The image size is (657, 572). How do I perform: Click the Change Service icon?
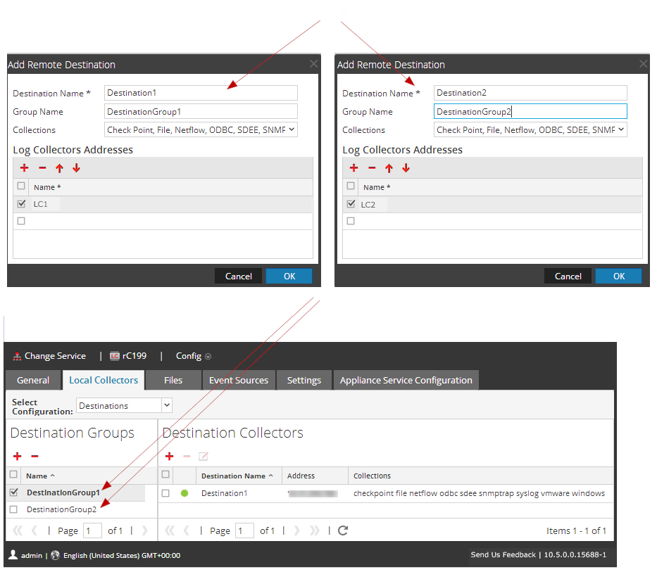(18, 356)
